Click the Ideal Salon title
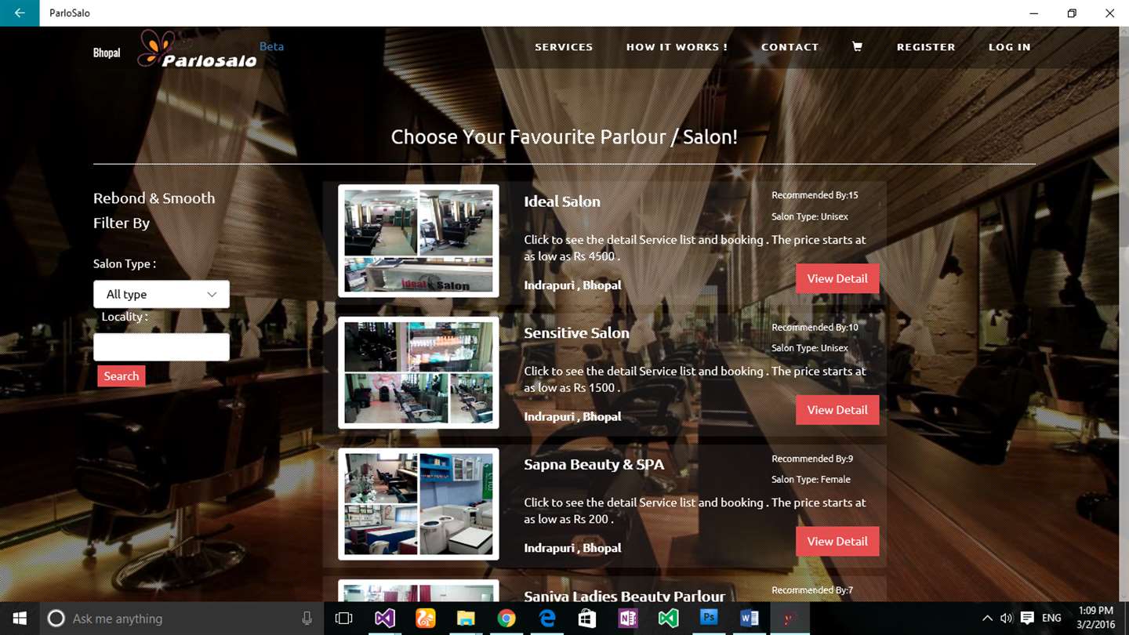Screen dimensions: 1129x635 pos(562,201)
